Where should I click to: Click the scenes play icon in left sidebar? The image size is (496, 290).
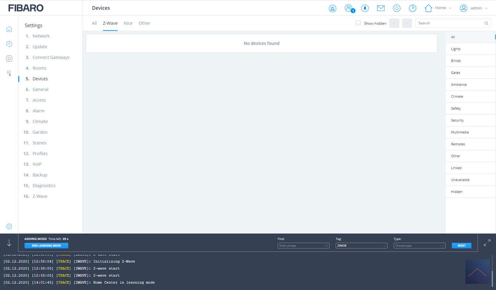click(x=9, y=59)
